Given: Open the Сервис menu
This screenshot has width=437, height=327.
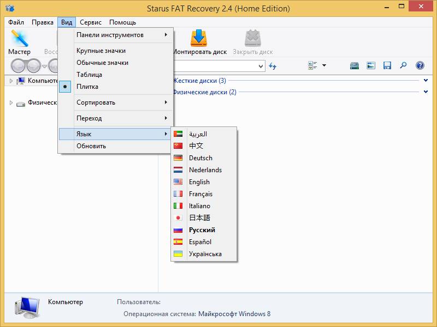Looking at the screenshot, I should (x=90, y=22).
